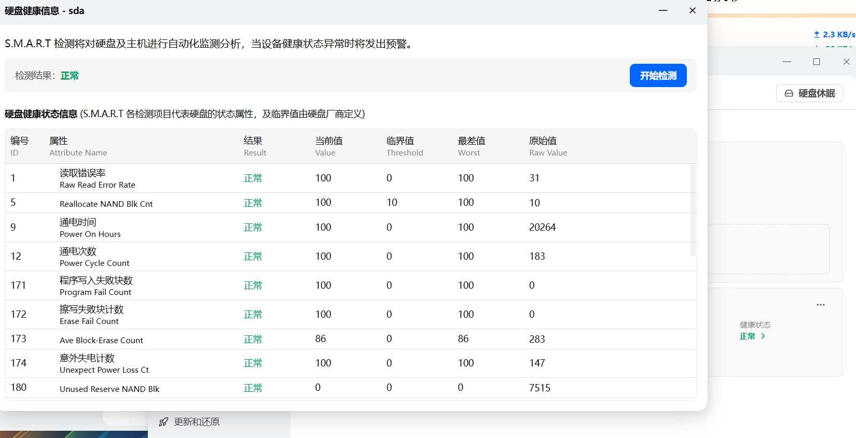The width and height of the screenshot is (856, 438).
Task: Minimize the background storage window
Action: tap(787, 62)
